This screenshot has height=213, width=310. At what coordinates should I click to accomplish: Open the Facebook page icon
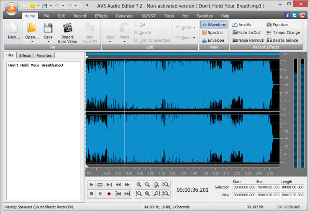(x=287, y=15)
